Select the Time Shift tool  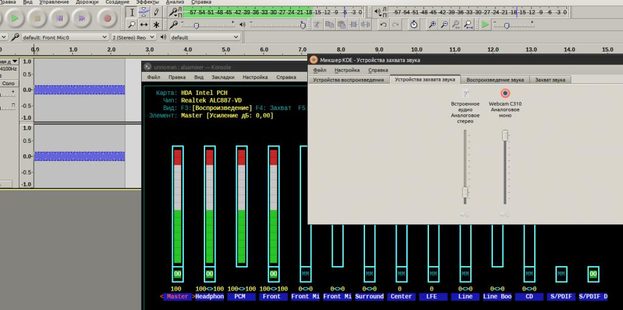[144, 24]
